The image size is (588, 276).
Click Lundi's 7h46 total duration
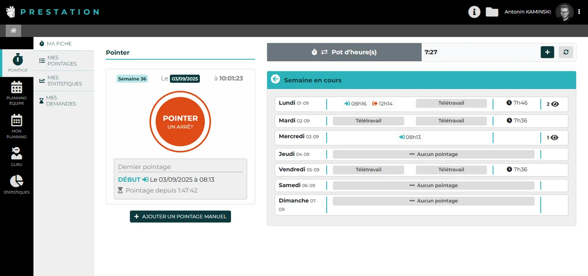[x=517, y=103]
